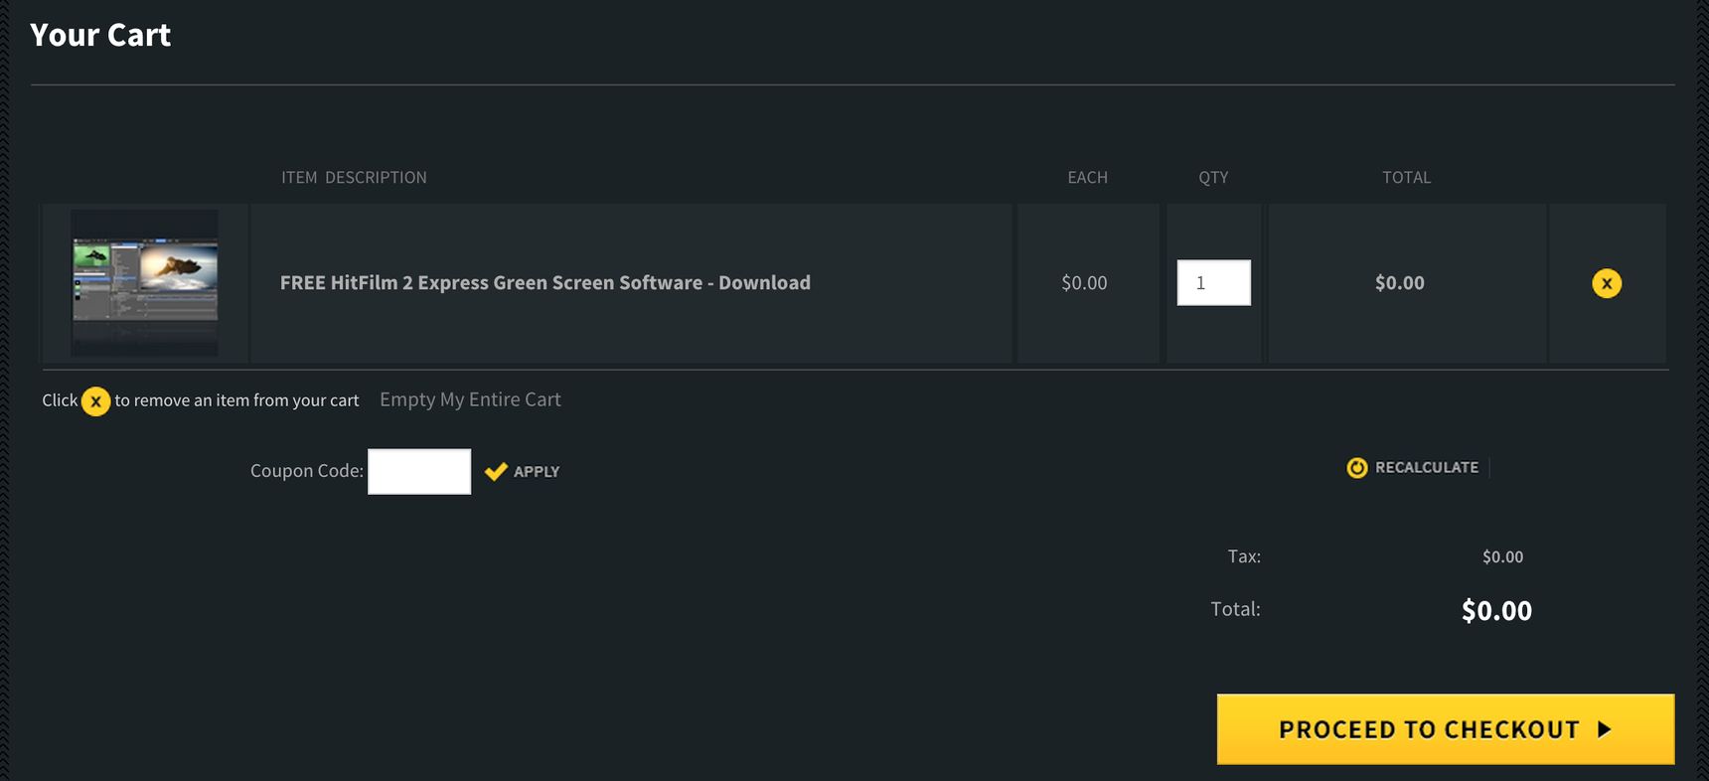1709x781 pixels.
Task: Click the Coupon Code label text
Action: 307,471
